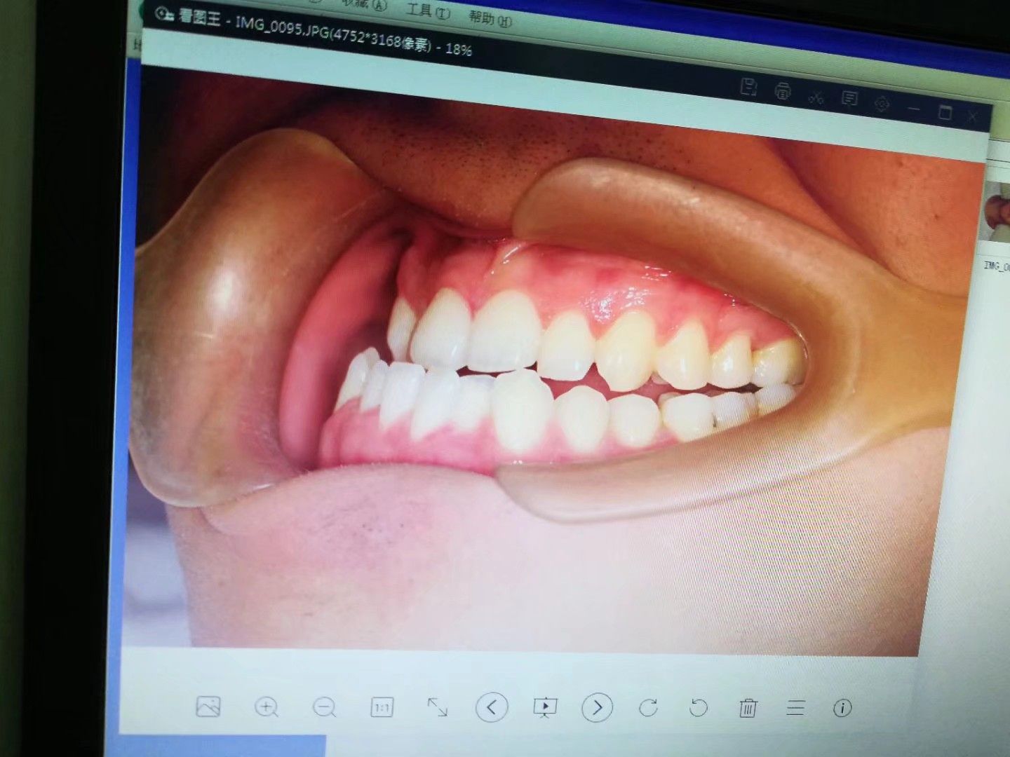This screenshot has width=1010, height=757.
Task: Show image information panel
Action: point(842,708)
